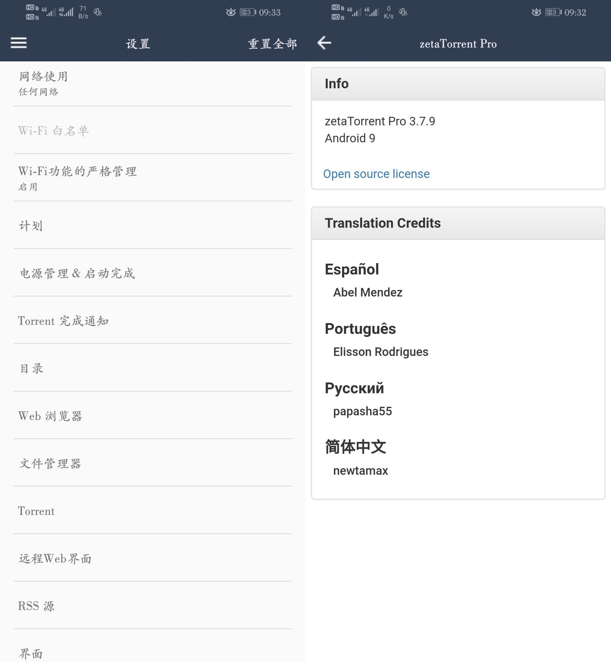Open the Open source license link

click(376, 174)
